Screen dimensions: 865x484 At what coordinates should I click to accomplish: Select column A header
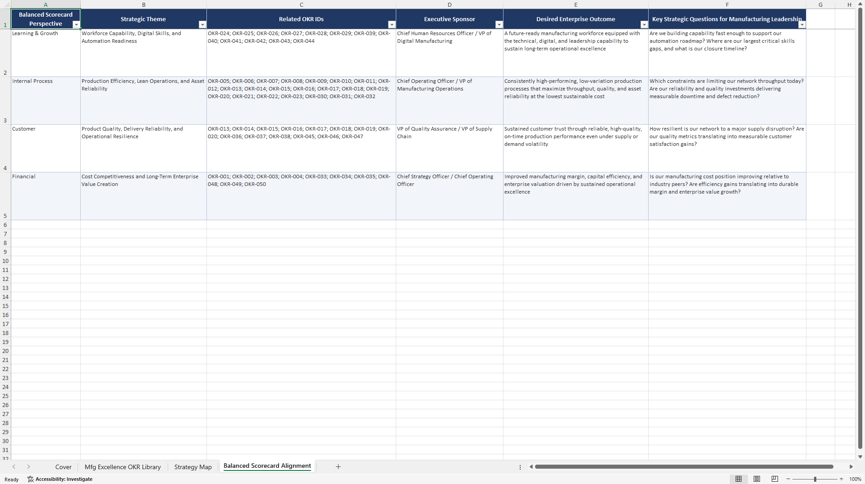tap(46, 5)
